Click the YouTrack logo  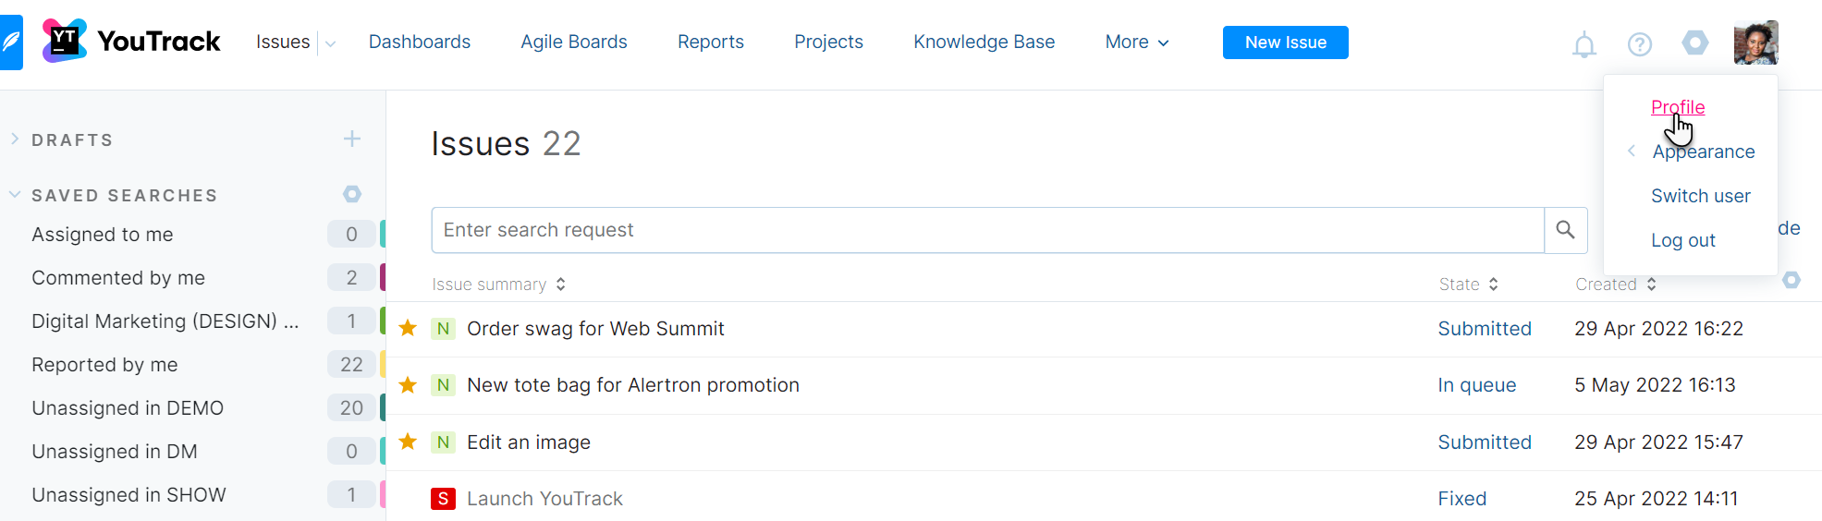pos(131,42)
